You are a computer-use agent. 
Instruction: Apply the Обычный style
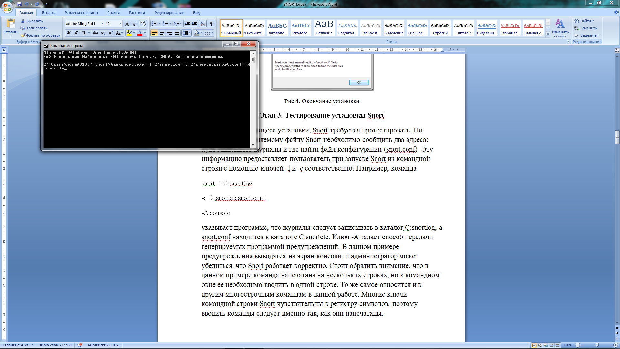[231, 28]
